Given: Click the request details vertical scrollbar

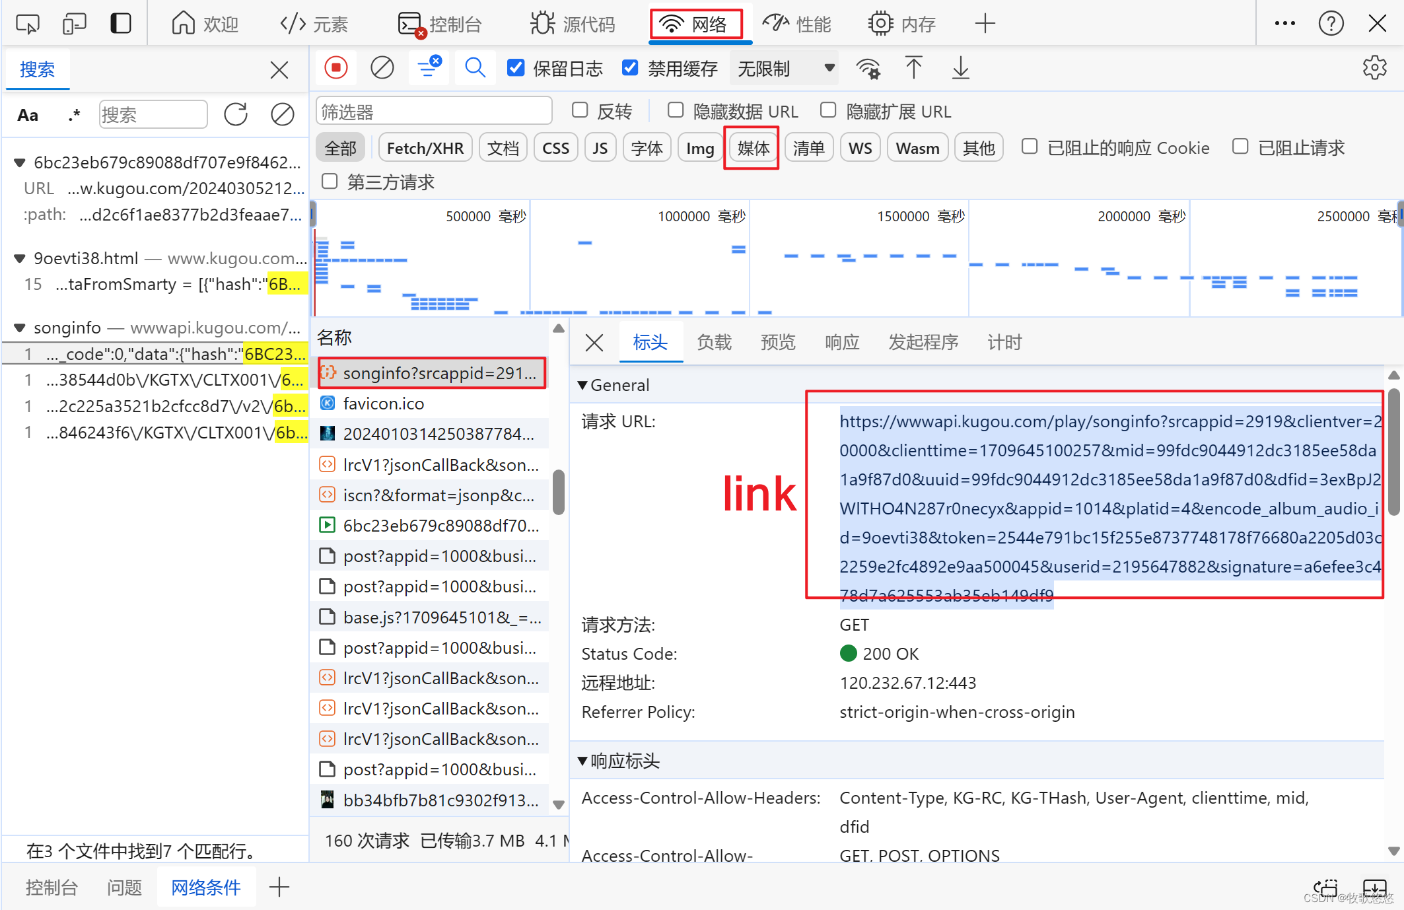Looking at the screenshot, I should click(x=1393, y=452).
